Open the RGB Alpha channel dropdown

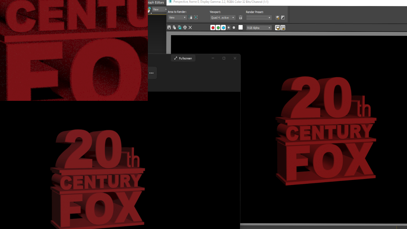tap(259, 28)
